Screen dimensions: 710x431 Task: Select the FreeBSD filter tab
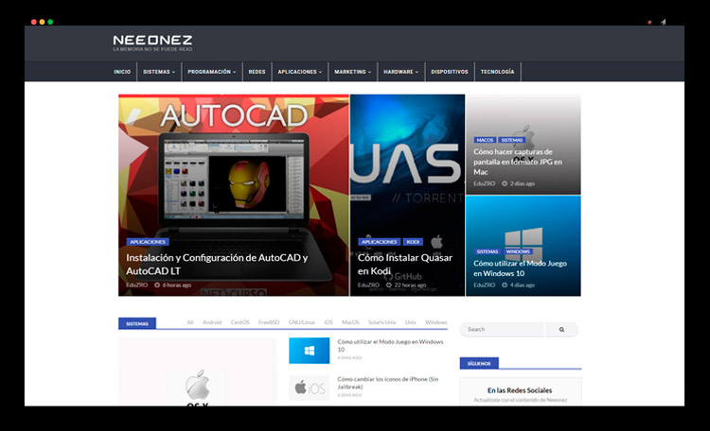tap(269, 322)
